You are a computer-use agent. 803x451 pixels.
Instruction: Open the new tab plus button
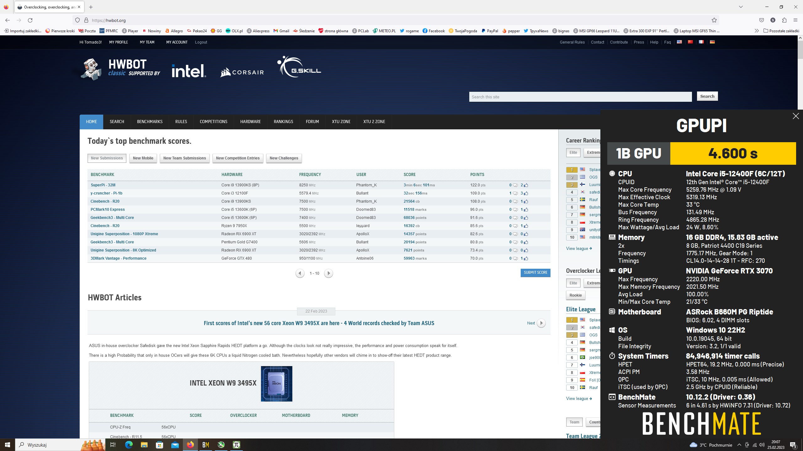pyautogui.click(x=91, y=7)
